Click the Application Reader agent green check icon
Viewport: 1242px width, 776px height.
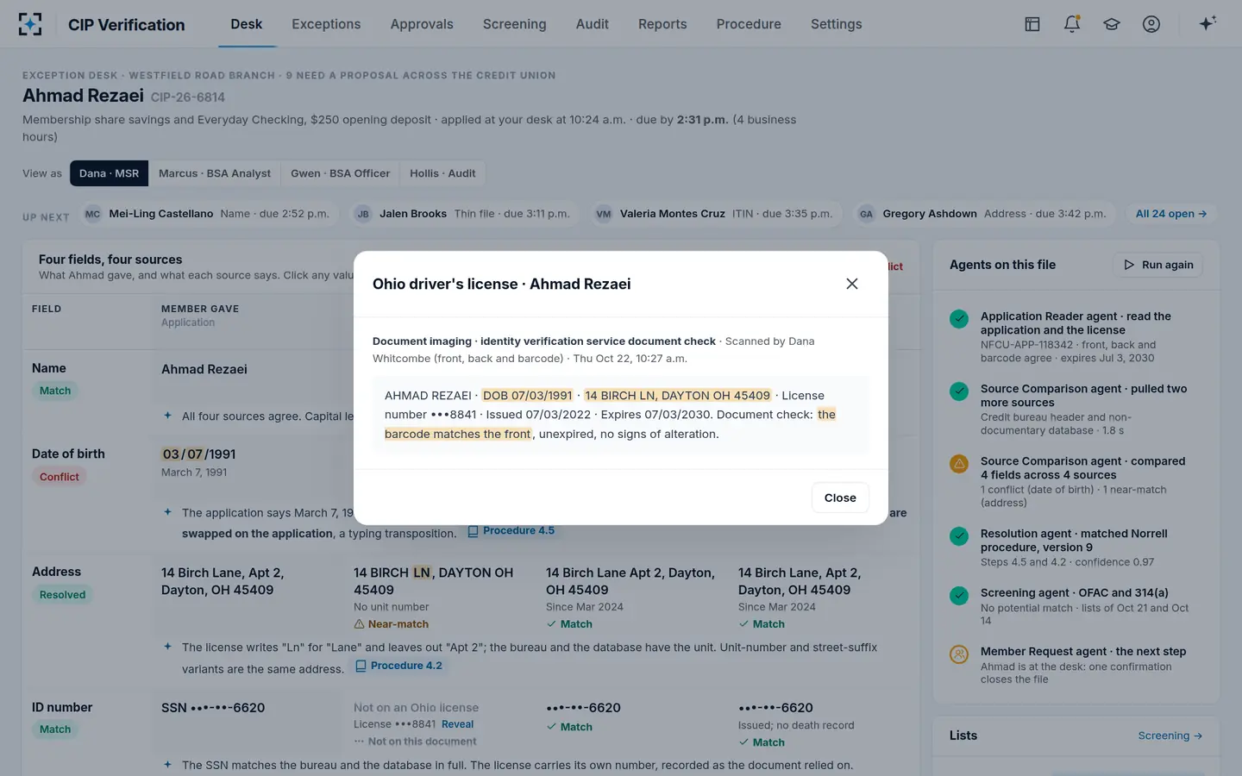tap(959, 319)
